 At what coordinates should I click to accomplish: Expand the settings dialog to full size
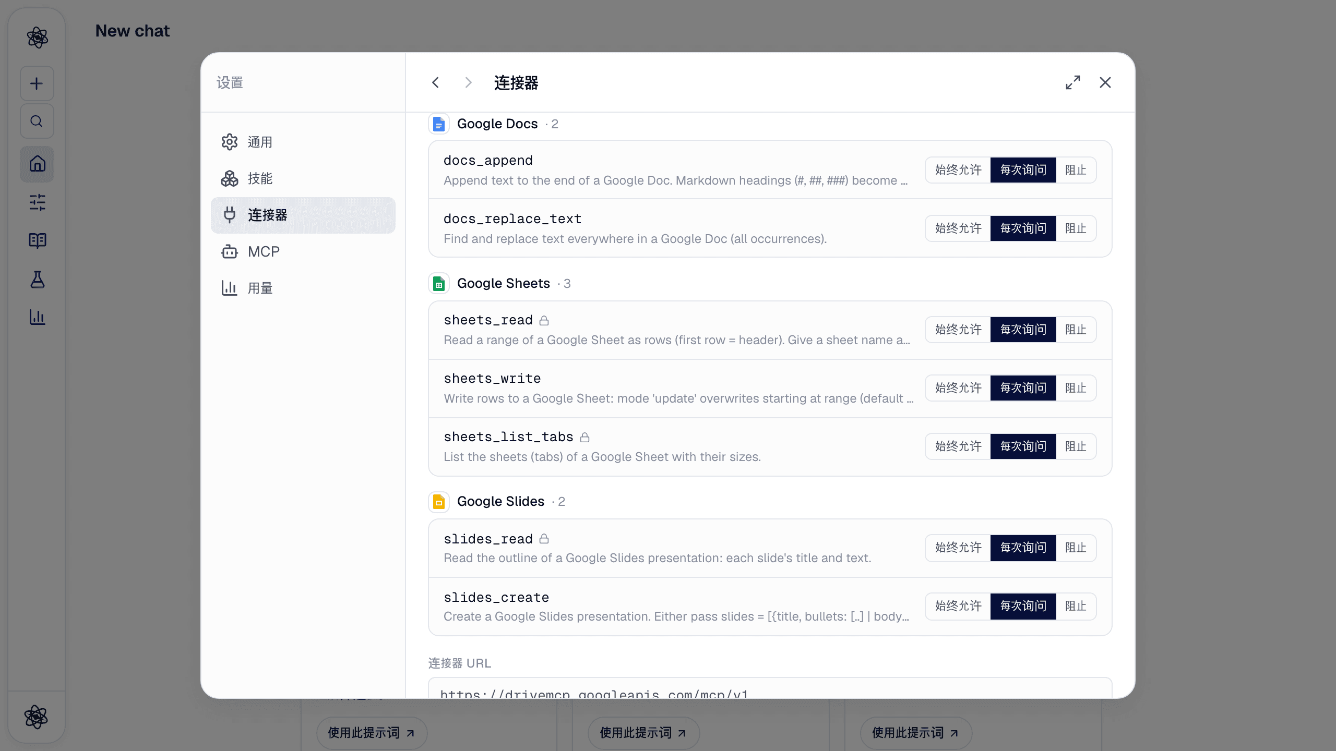click(x=1073, y=82)
